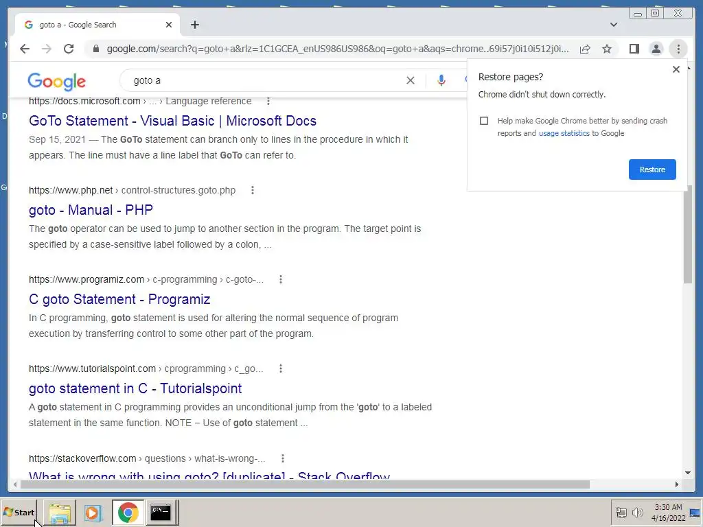Image resolution: width=703 pixels, height=527 pixels.
Task: Click the horizontal scrollbar thumb
Action: click(x=305, y=484)
